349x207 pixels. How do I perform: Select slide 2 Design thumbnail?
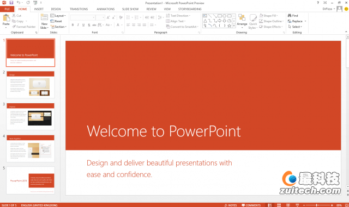click(x=31, y=85)
